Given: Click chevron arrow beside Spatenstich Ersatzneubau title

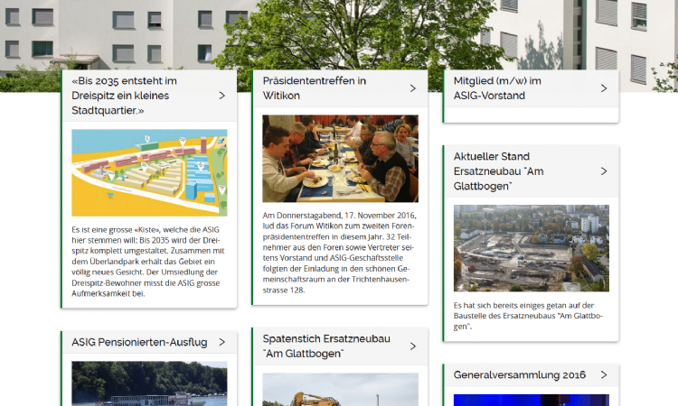Looking at the screenshot, I should pyautogui.click(x=413, y=346).
